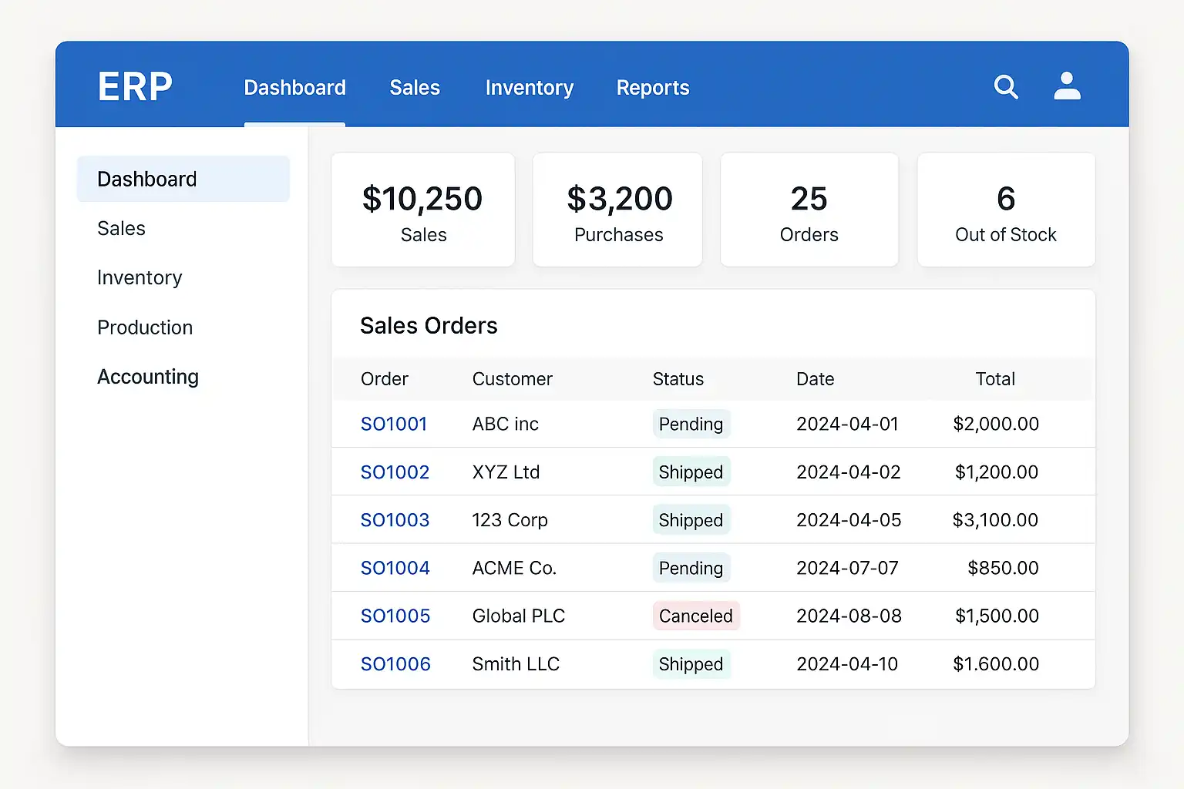Open the Inventory top navigation tab
Image resolution: width=1184 pixels, height=789 pixels.
click(530, 88)
